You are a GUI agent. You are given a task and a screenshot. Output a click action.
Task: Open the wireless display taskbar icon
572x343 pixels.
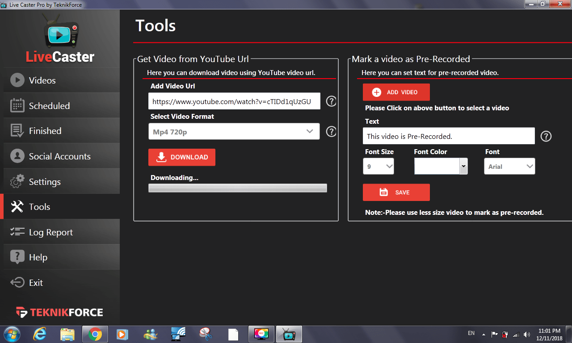(x=178, y=334)
